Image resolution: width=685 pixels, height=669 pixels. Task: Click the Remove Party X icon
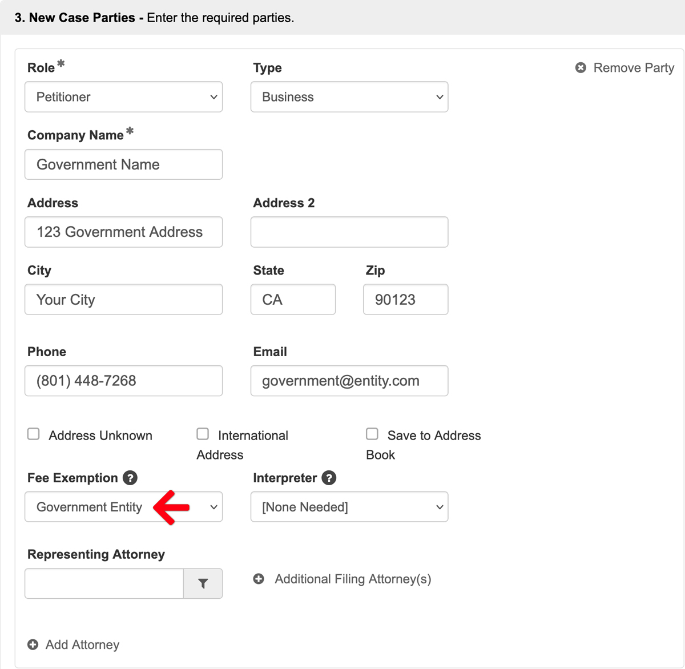coord(581,68)
